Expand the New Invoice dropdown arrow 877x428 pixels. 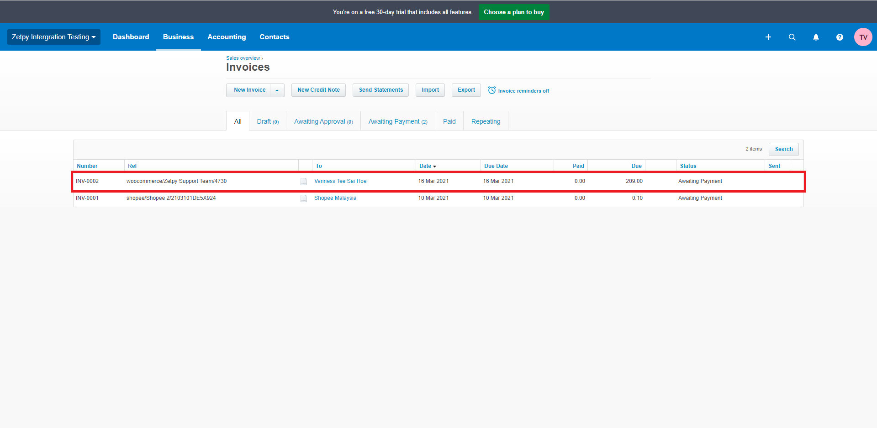[277, 90]
